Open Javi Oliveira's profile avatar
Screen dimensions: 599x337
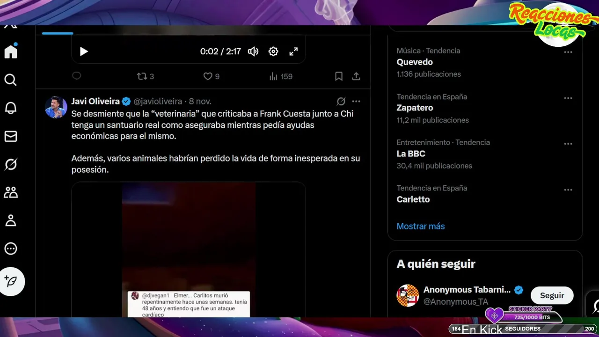(56, 107)
